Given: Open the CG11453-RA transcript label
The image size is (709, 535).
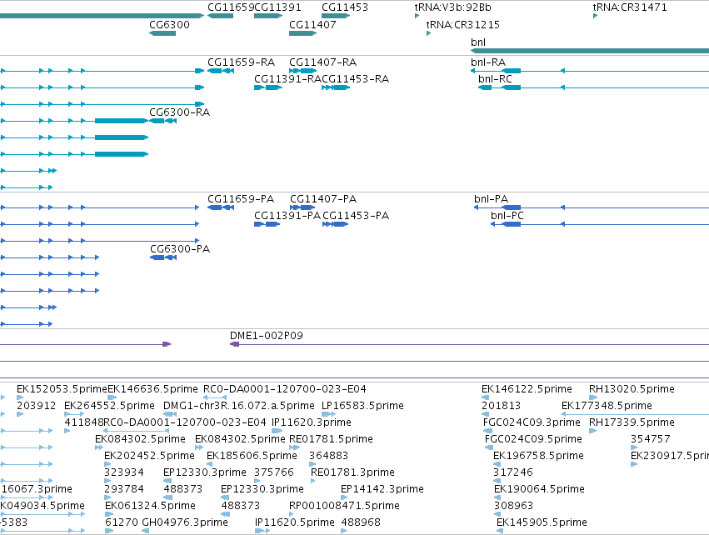Looking at the screenshot, I should 356,78.
